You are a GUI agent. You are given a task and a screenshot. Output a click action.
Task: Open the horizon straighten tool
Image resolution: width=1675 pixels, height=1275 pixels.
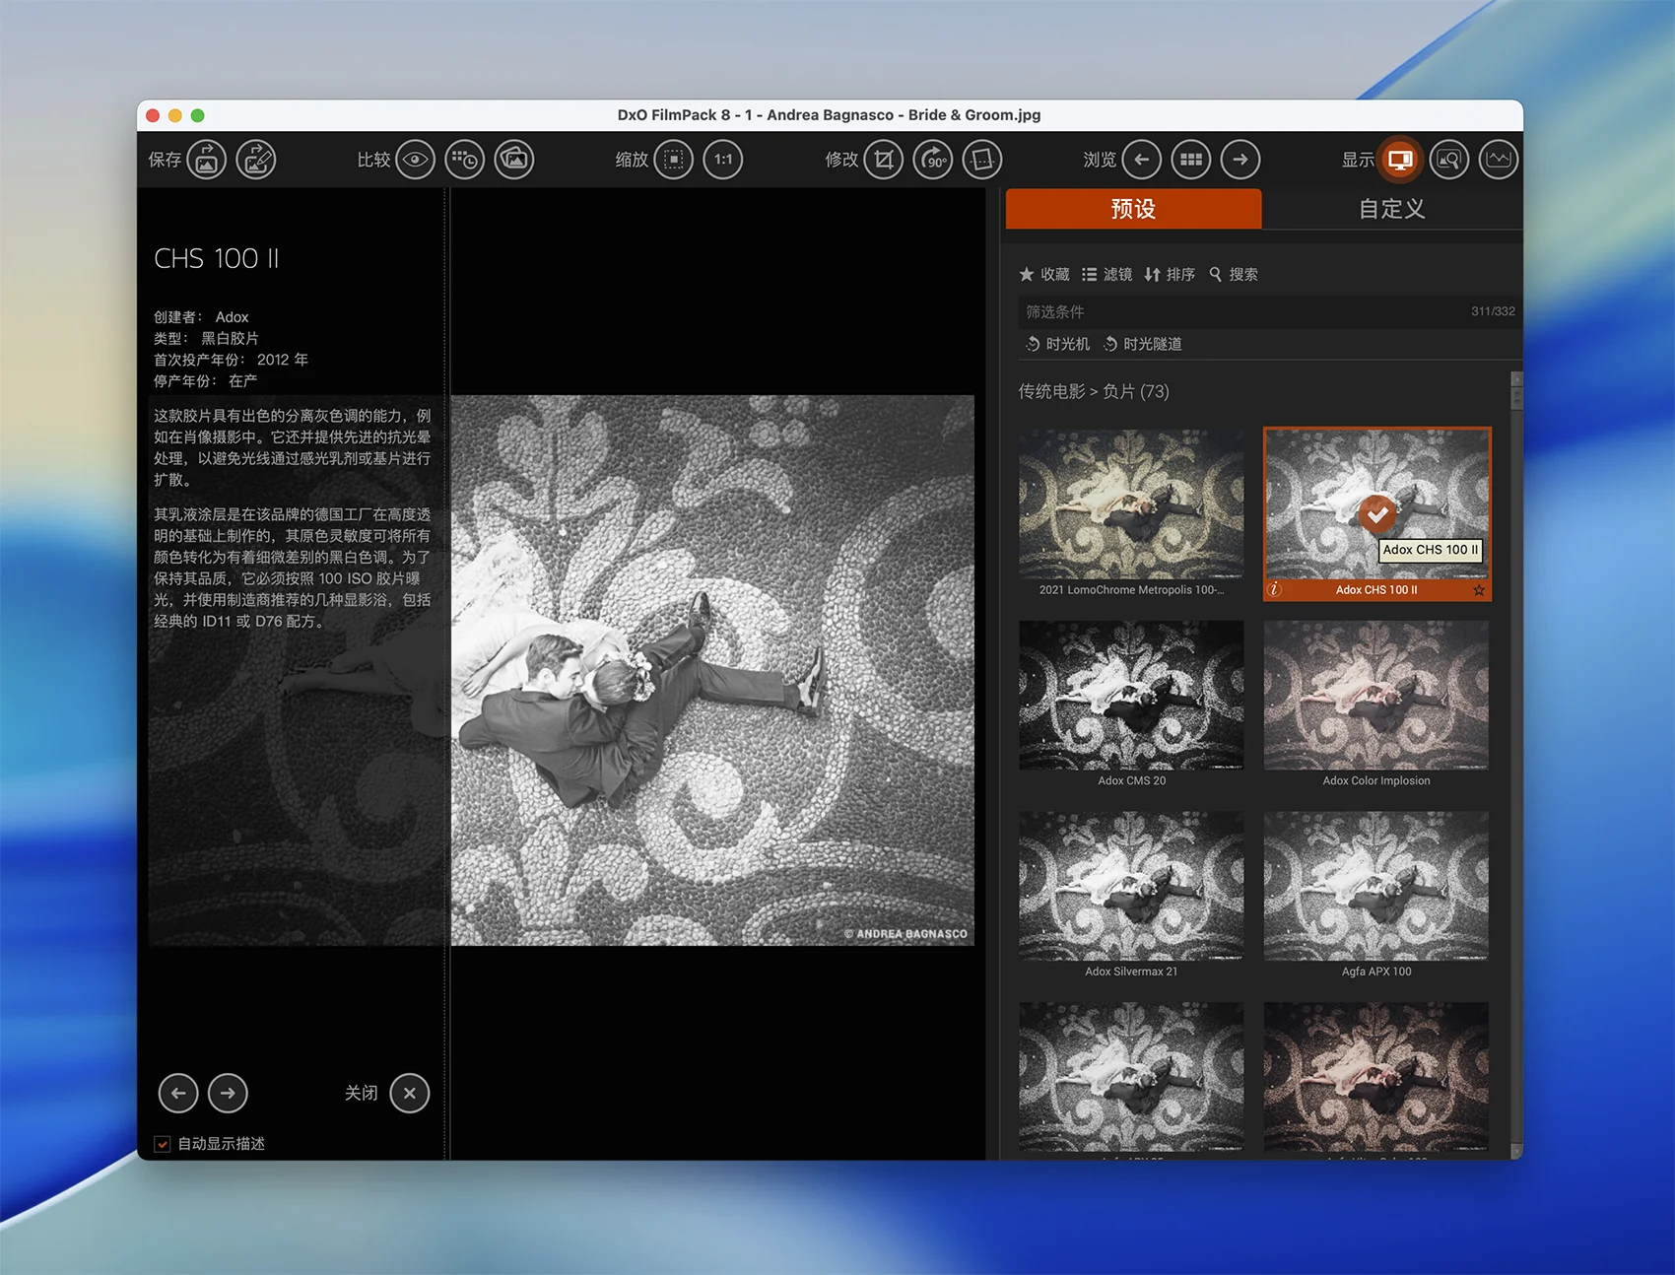coord(982,160)
